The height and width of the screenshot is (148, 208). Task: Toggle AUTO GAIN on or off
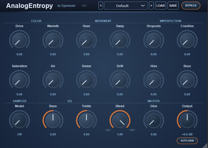[187, 141]
